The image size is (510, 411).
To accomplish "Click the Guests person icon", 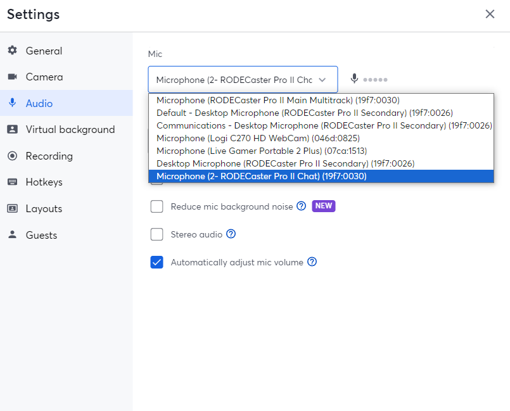I will pyautogui.click(x=13, y=234).
